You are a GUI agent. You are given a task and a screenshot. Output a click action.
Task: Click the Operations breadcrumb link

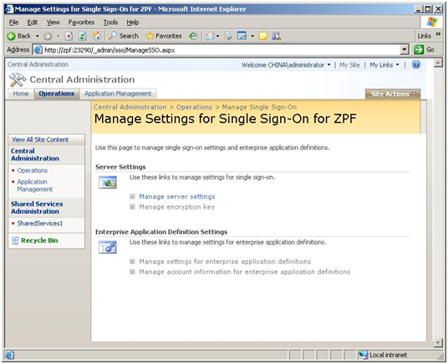click(194, 108)
